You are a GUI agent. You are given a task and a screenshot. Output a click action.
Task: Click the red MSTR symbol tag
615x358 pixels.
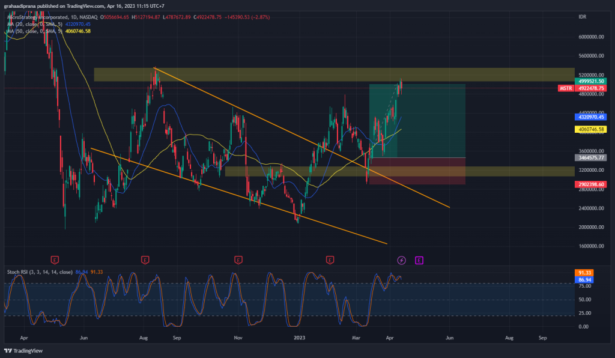click(566, 88)
